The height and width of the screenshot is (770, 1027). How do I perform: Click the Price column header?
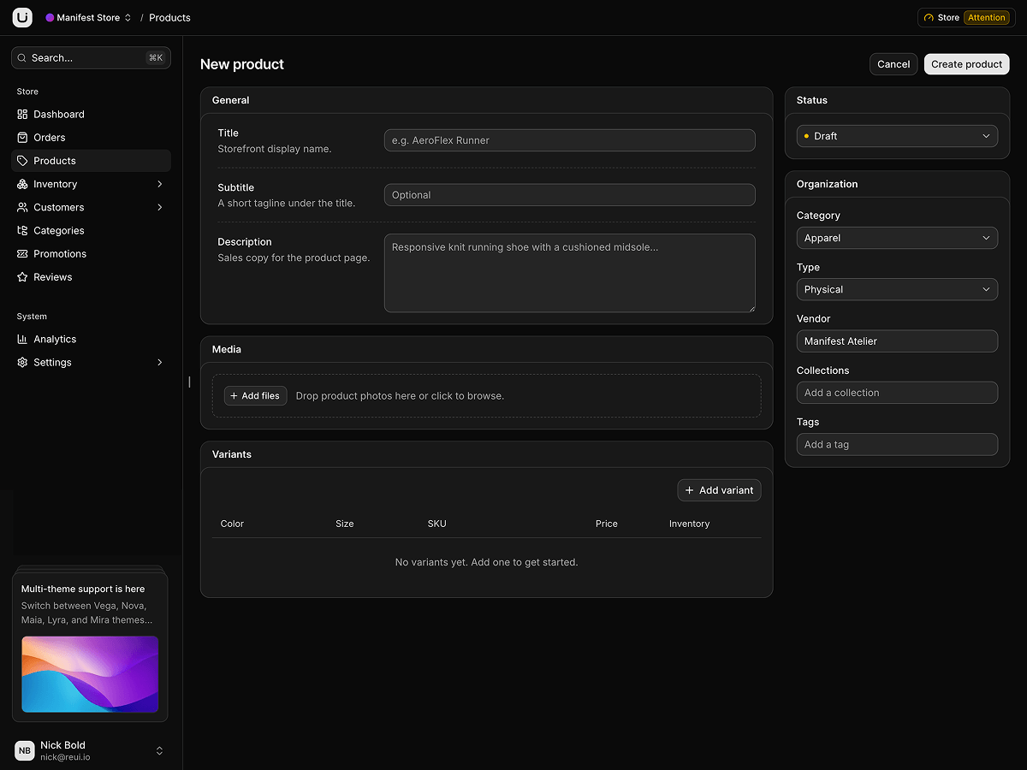pos(606,524)
